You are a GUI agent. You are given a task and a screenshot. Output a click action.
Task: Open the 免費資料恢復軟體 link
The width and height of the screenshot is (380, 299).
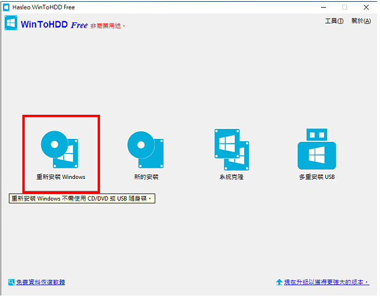[x=41, y=283]
